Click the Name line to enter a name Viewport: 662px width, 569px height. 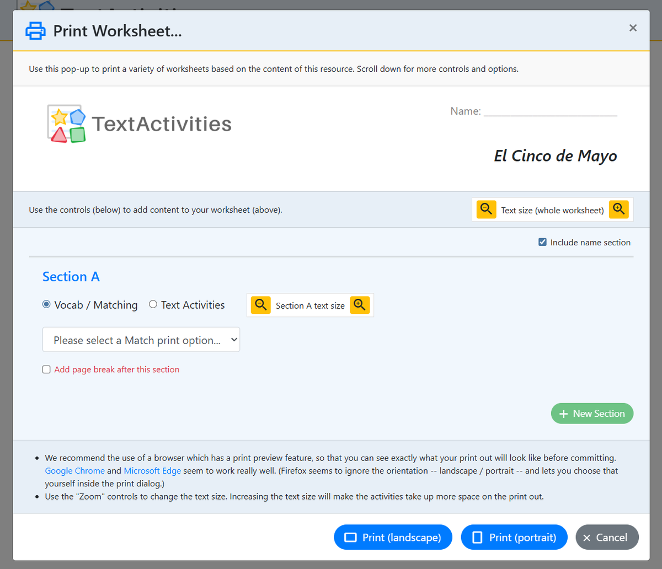(x=550, y=112)
